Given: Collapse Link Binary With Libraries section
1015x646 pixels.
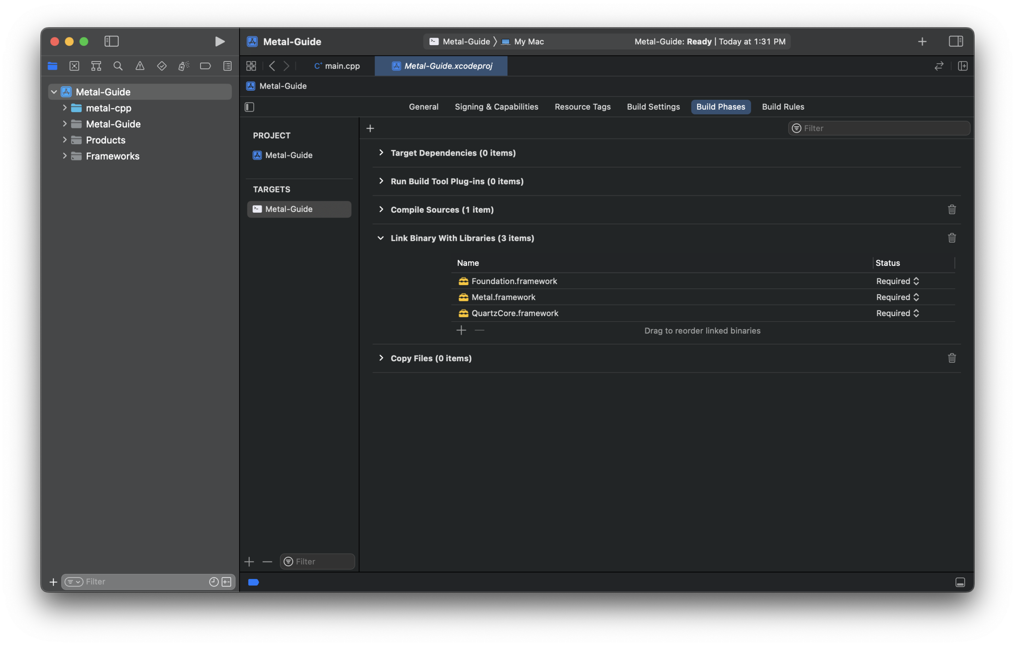Looking at the screenshot, I should [381, 238].
